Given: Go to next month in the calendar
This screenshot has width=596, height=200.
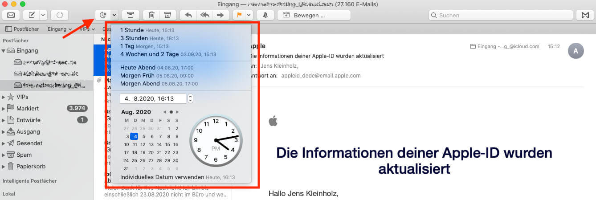Looking at the screenshot, I should 177,112.
